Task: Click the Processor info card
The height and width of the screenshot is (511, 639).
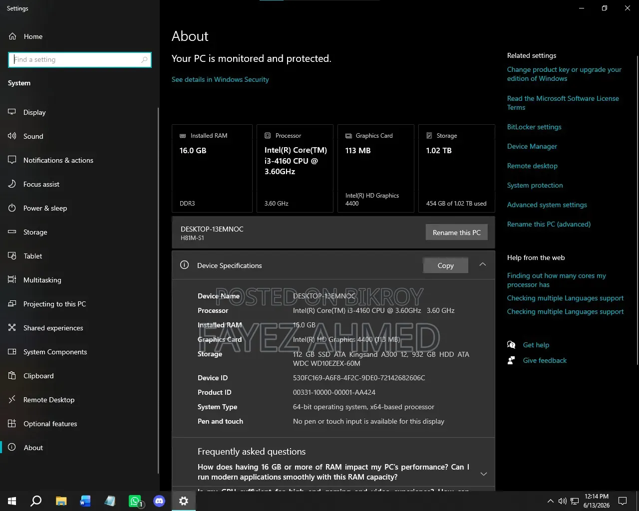Action: coord(295,169)
